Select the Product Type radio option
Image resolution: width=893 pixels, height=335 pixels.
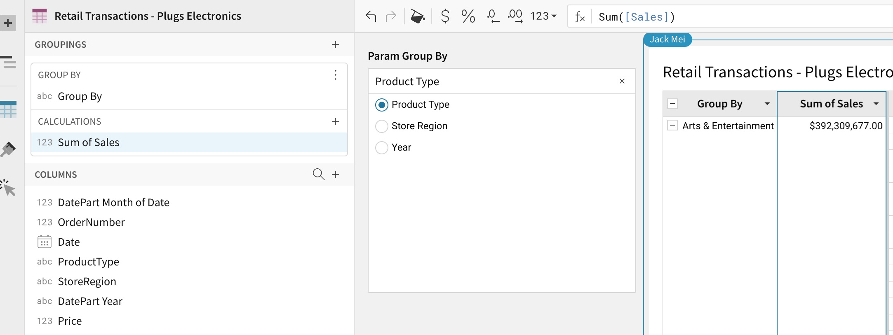point(382,105)
